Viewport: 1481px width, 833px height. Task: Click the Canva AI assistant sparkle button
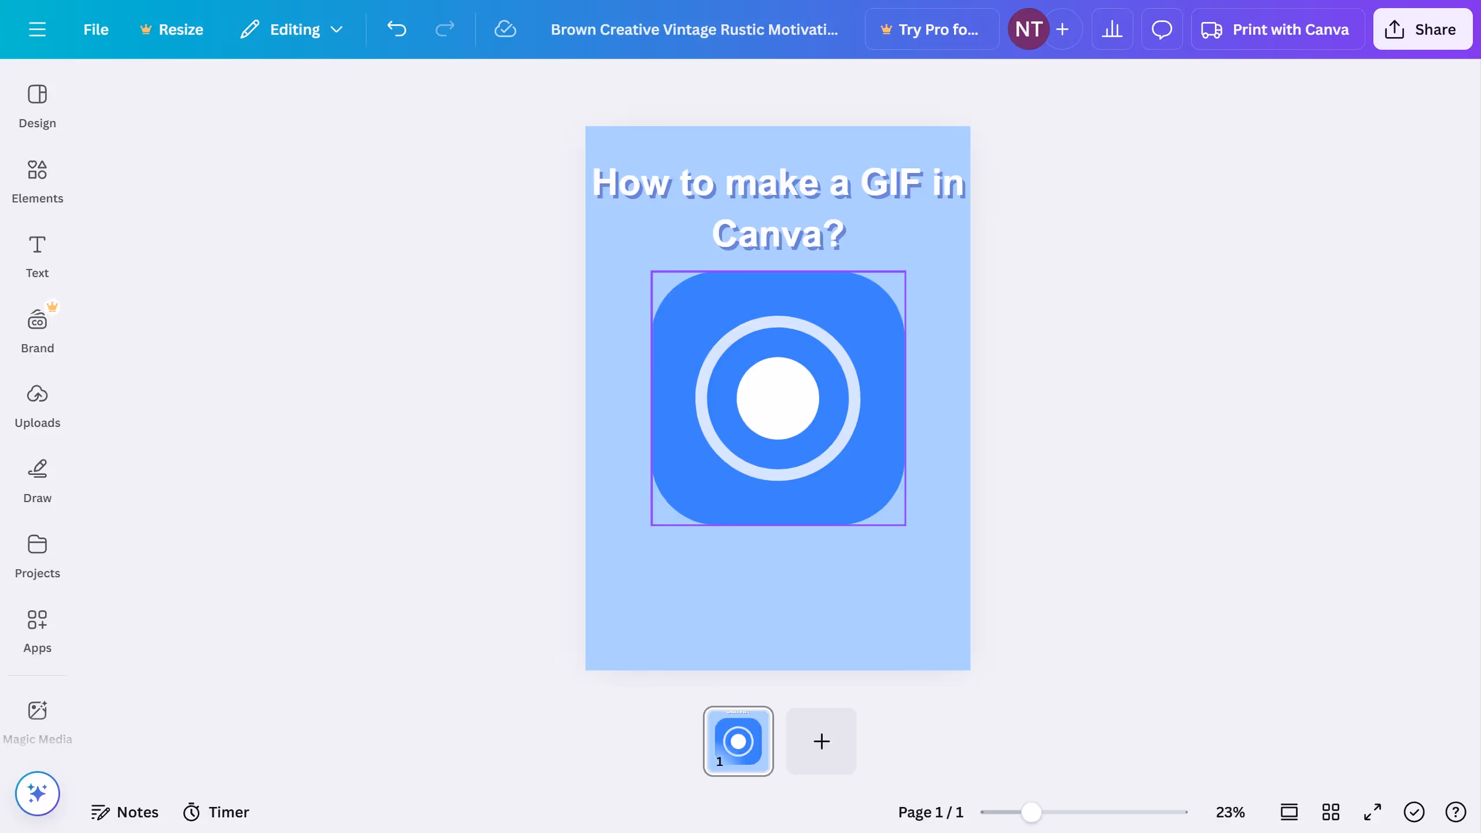[37, 793]
